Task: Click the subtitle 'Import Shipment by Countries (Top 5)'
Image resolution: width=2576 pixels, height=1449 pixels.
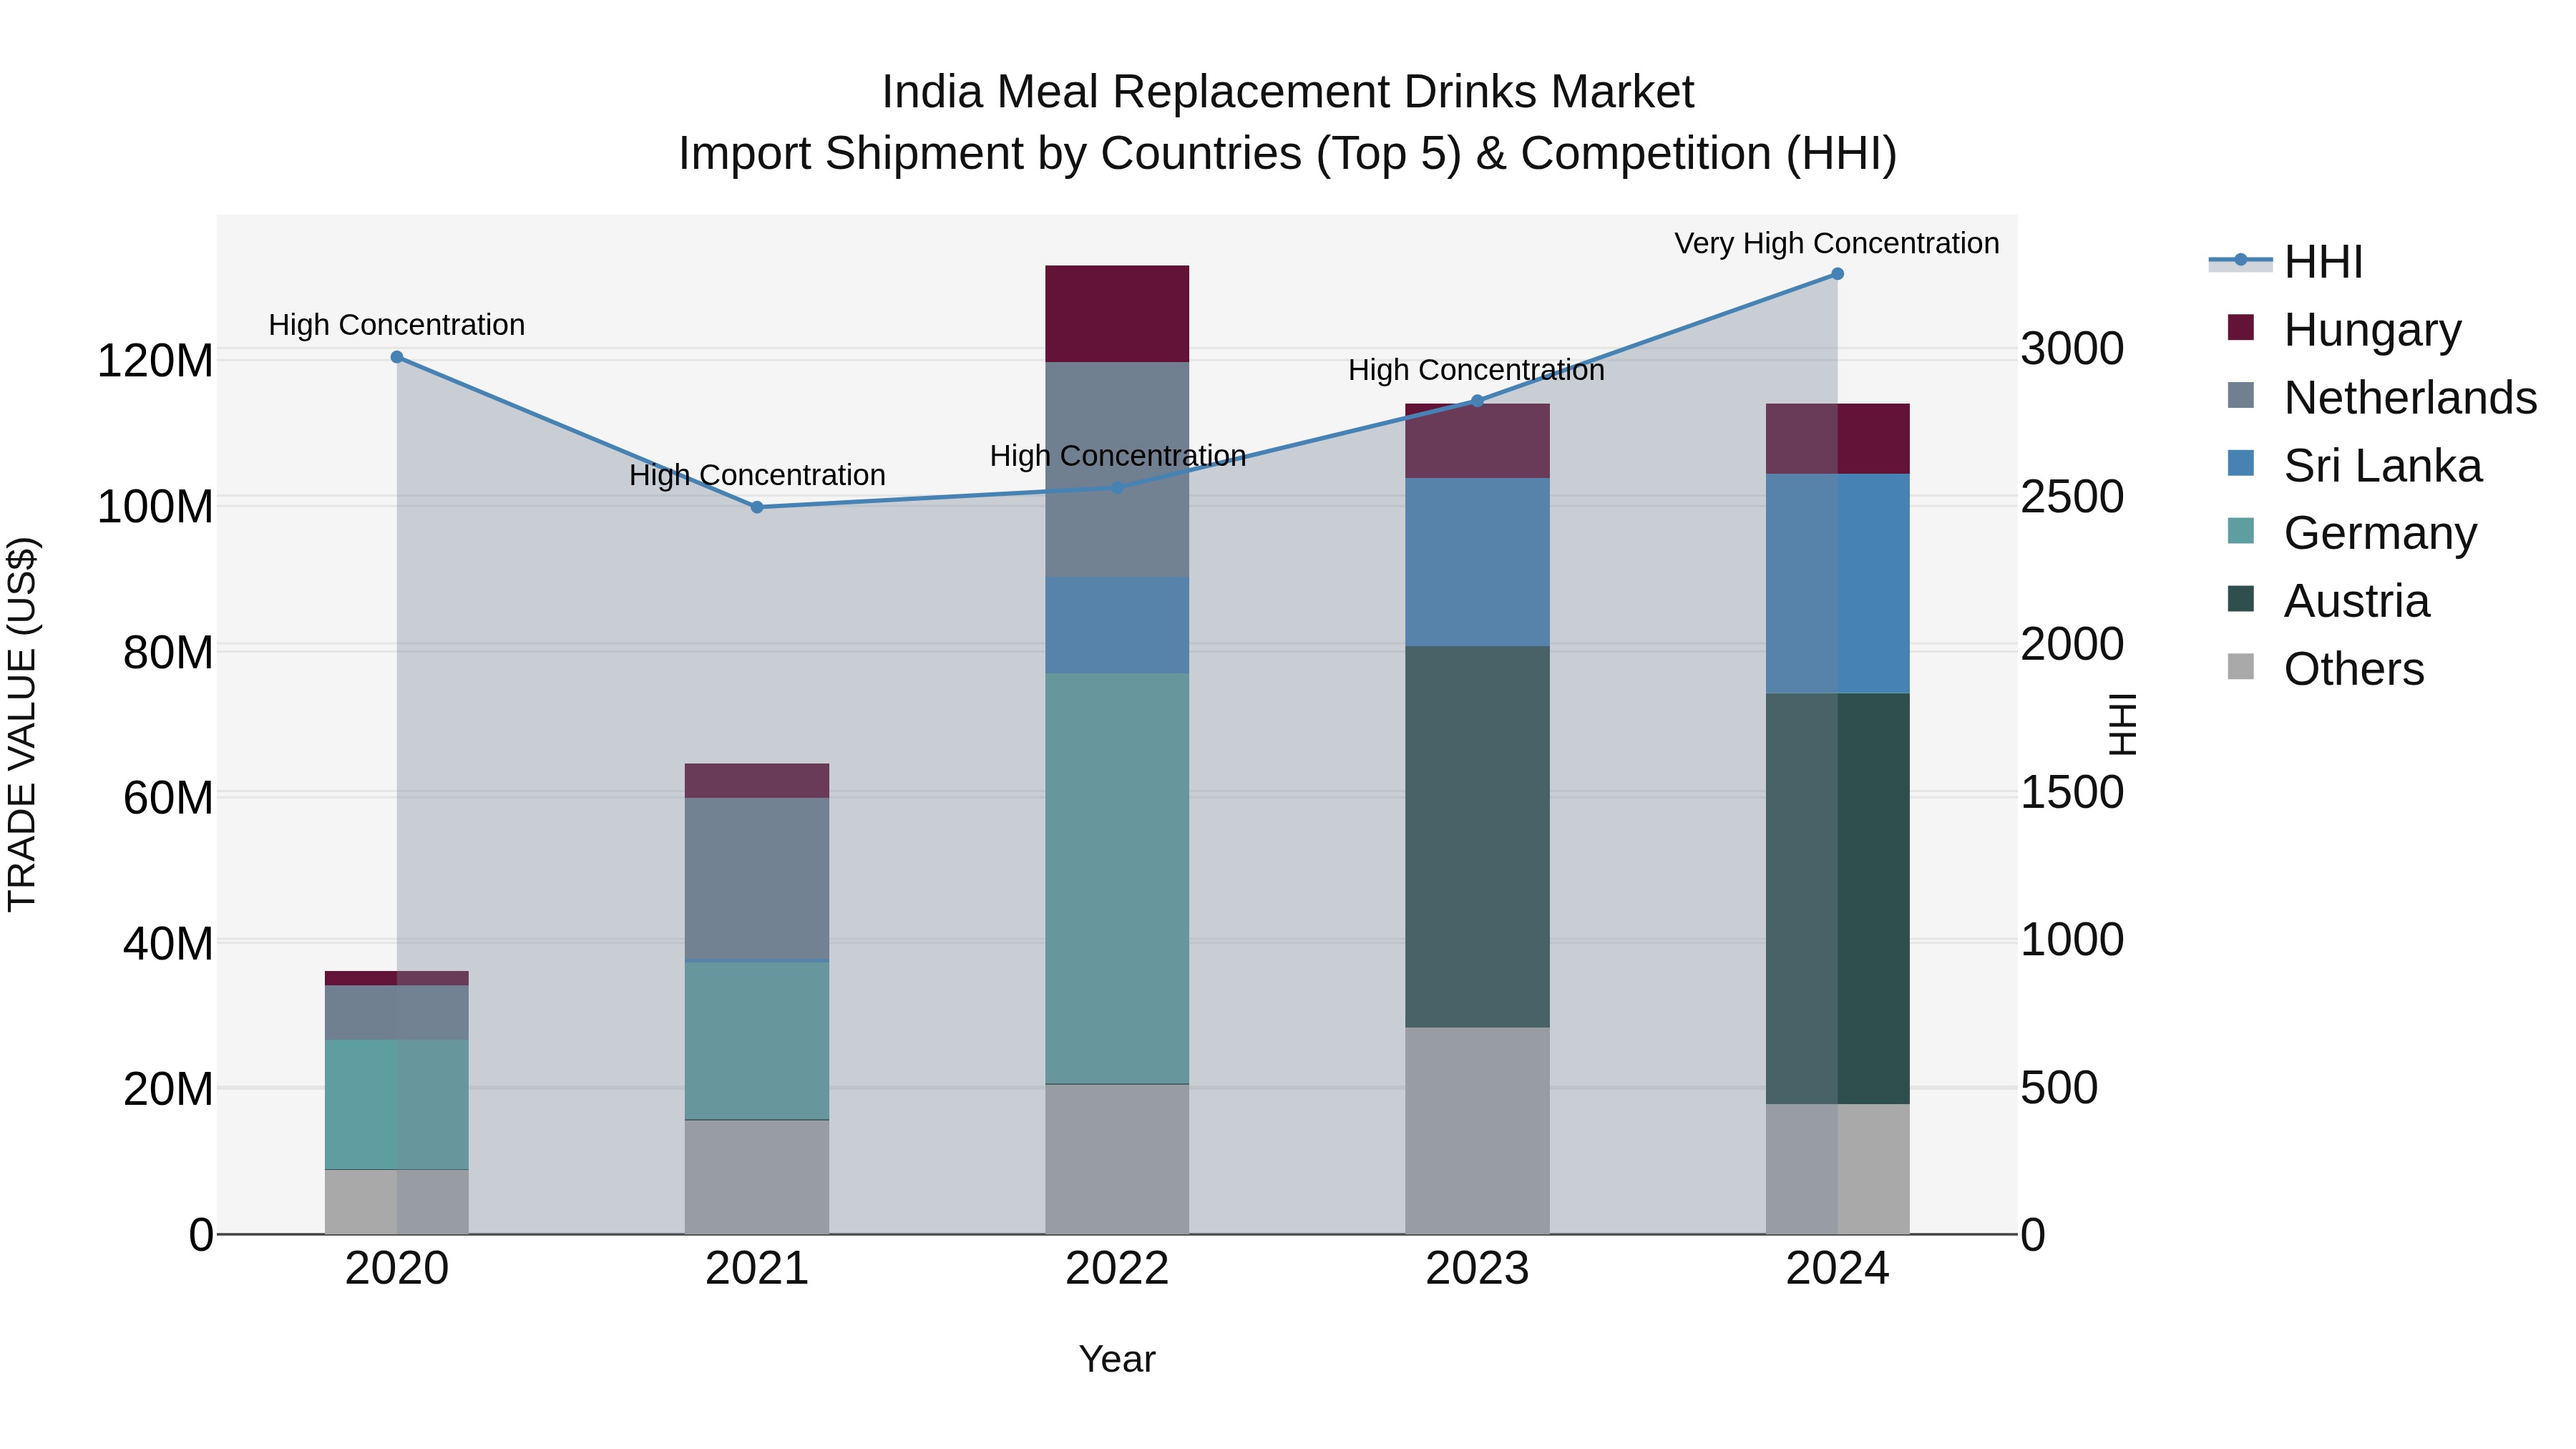Action: [x=1070, y=154]
